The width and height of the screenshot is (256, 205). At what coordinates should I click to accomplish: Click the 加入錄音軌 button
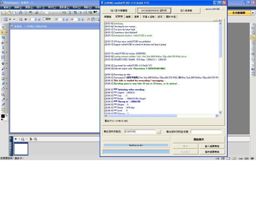tap(186, 10)
